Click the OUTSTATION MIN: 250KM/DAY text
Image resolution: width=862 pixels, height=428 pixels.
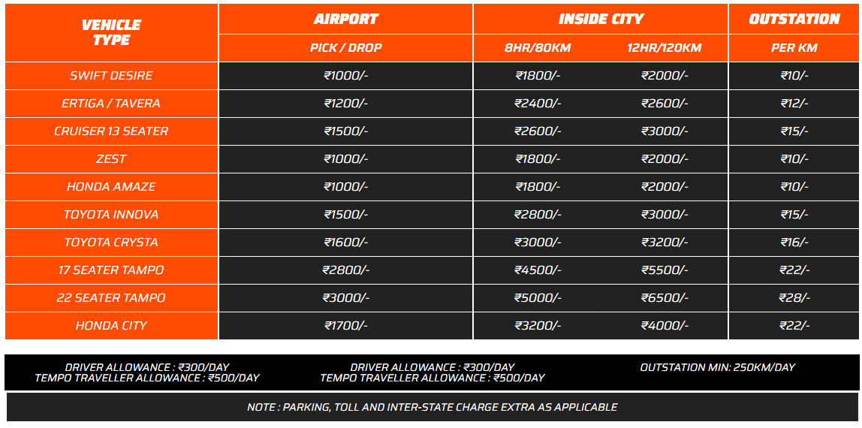pyautogui.click(x=717, y=368)
